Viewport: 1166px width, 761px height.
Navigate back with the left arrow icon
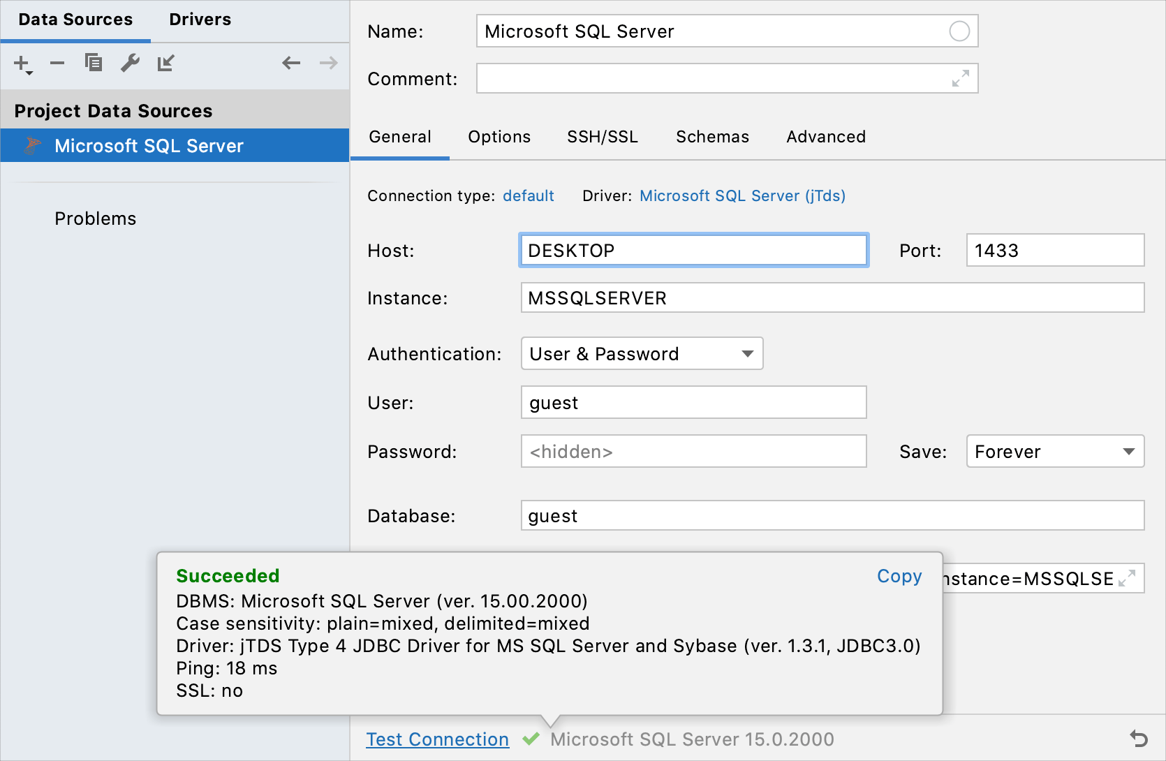coord(290,63)
